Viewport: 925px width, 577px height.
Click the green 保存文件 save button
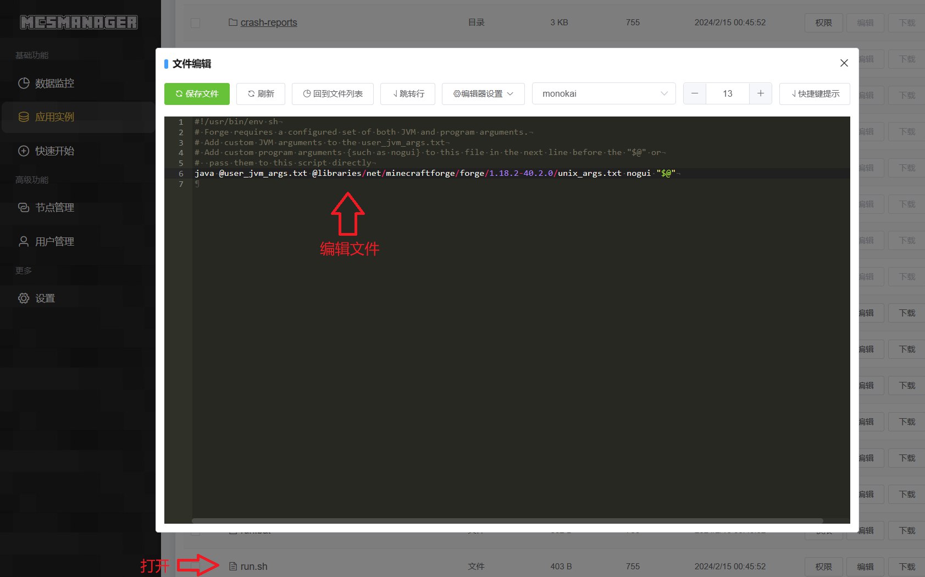pyautogui.click(x=197, y=94)
